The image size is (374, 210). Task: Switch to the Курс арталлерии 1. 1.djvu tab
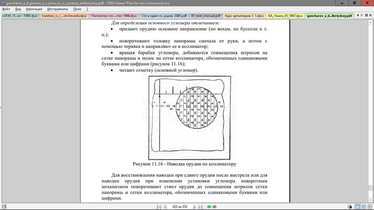[x=244, y=16]
